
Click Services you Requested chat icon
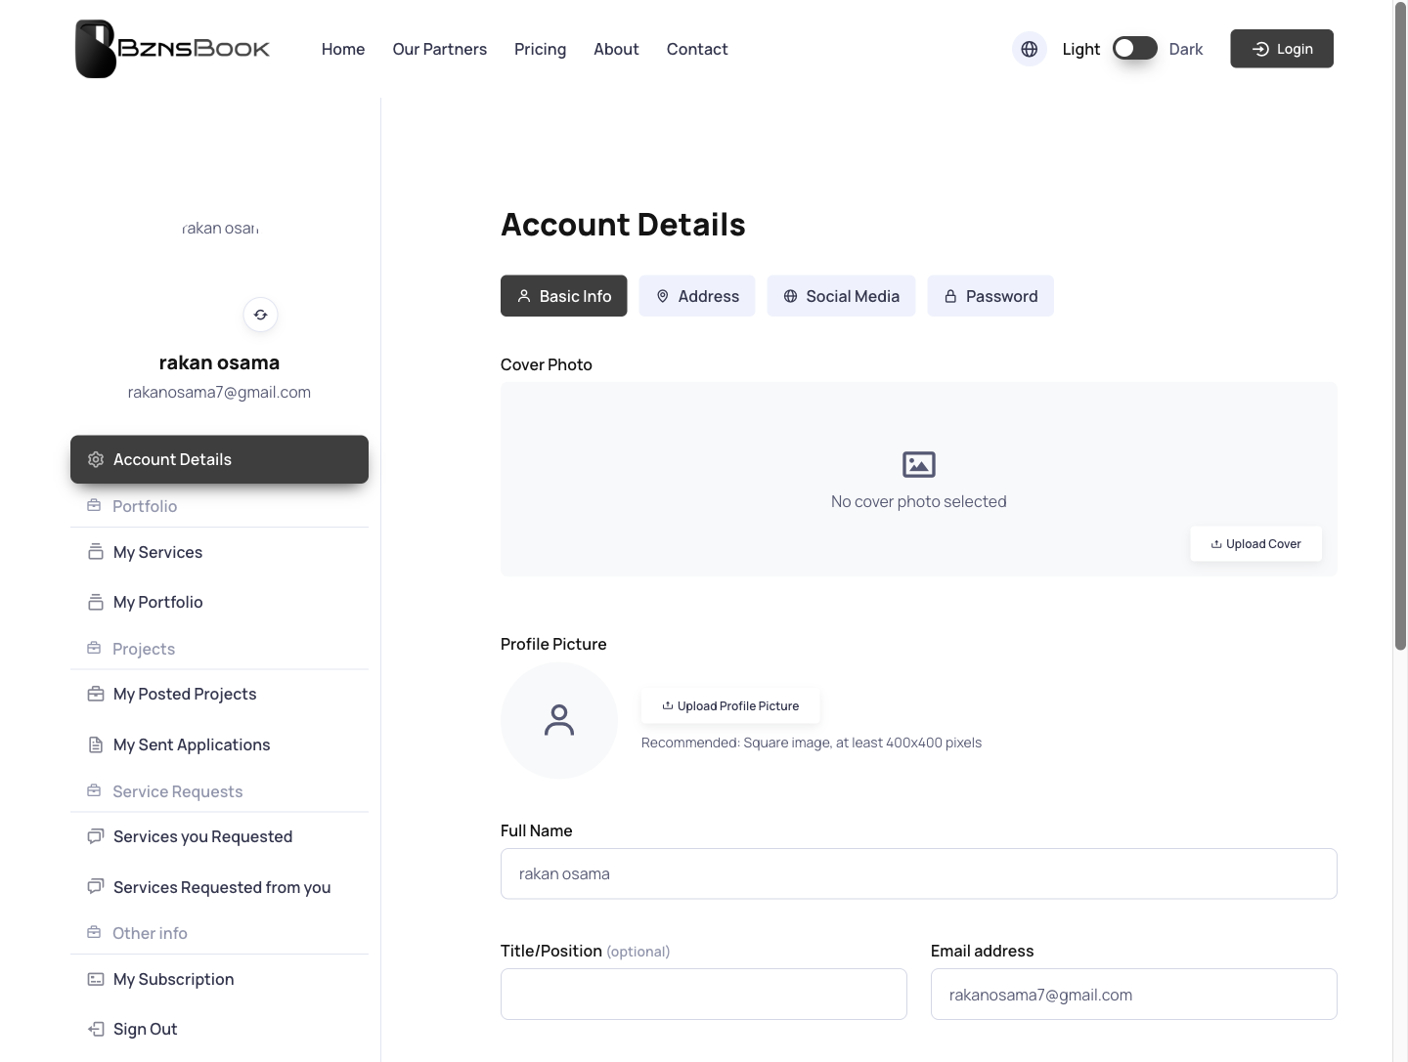96,836
